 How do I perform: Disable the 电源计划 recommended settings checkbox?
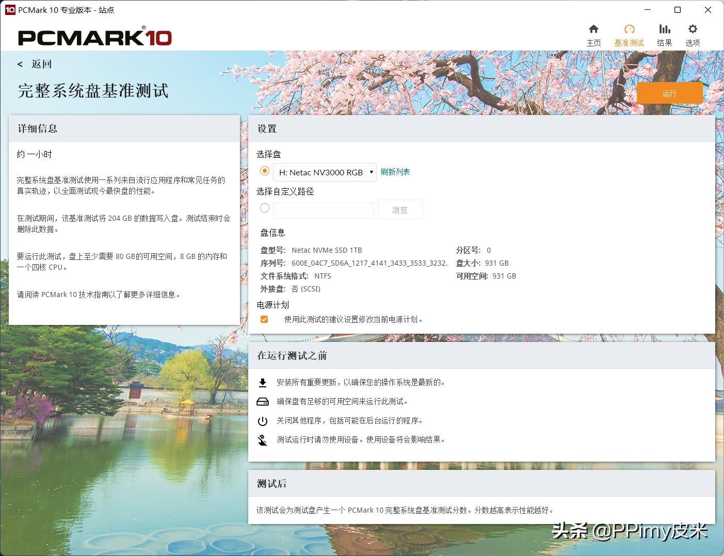(264, 319)
